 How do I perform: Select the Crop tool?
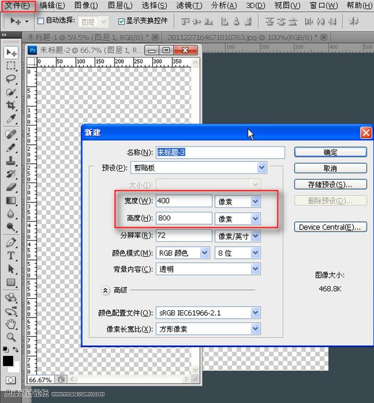click(x=11, y=105)
